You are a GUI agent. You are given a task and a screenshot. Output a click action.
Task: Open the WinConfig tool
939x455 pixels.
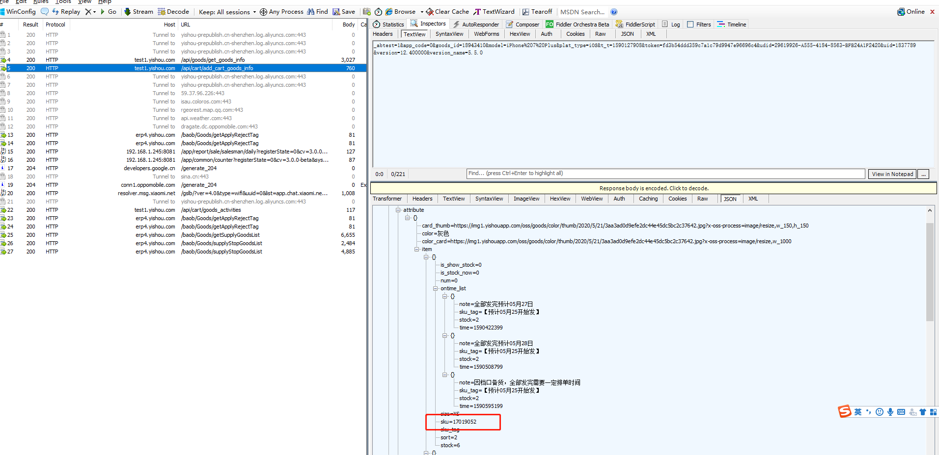[x=18, y=12]
